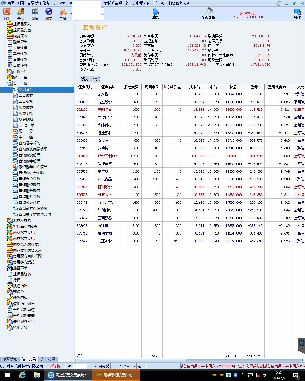Image resolution: width=305 pixels, height=381 pixels.
Task: Sort by 冻结数量 column header
Action: (172, 87)
